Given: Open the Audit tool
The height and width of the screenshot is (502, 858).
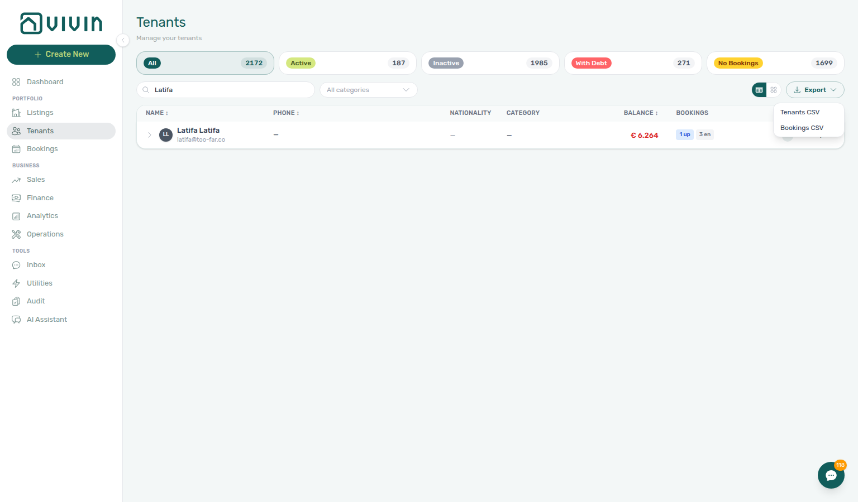Looking at the screenshot, I should [61, 301].
